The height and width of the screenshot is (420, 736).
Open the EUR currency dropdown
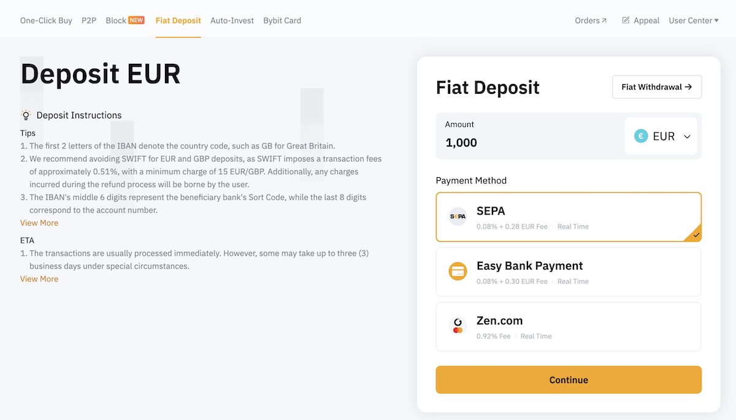coord(689,136)
